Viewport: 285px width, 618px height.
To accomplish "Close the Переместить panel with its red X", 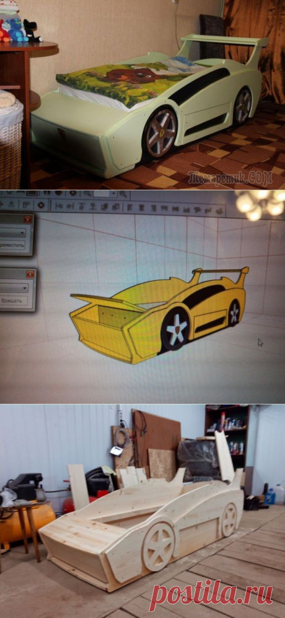I will (27, 219).
